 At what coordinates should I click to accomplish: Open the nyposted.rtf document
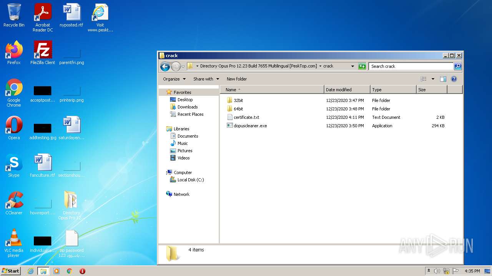click(x=71, y=15)
